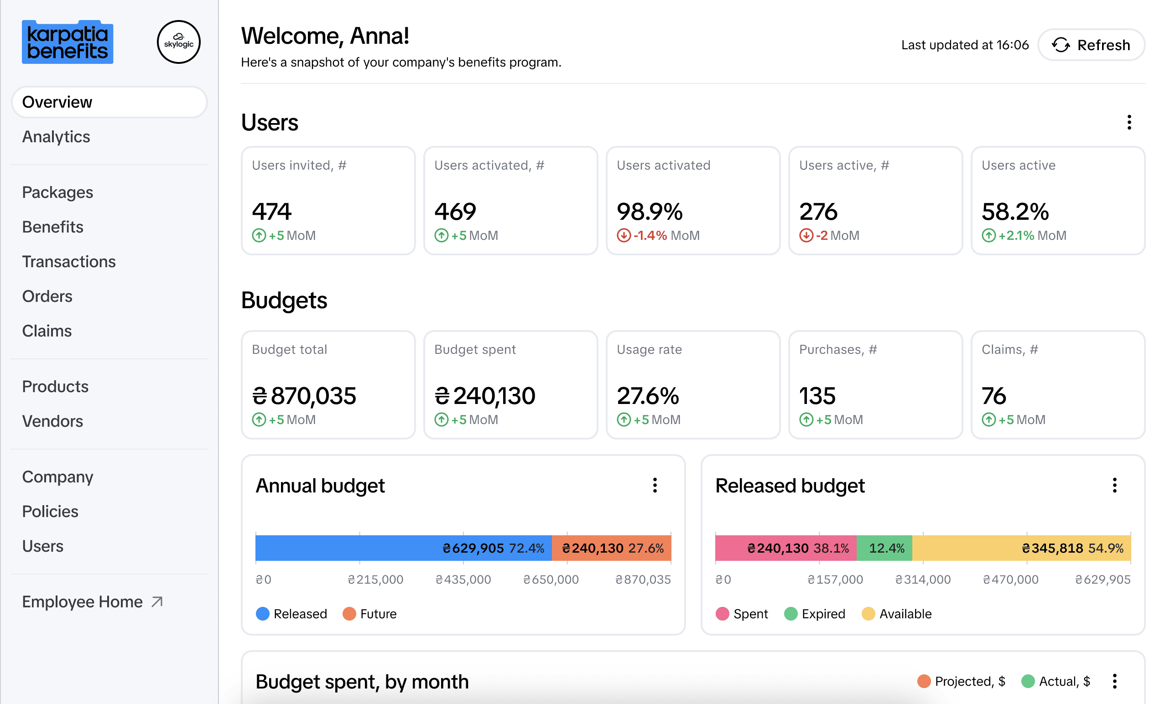1165x704 pixels.
Task: Open Claims in the sidebar
Action: tap(47, 331)
